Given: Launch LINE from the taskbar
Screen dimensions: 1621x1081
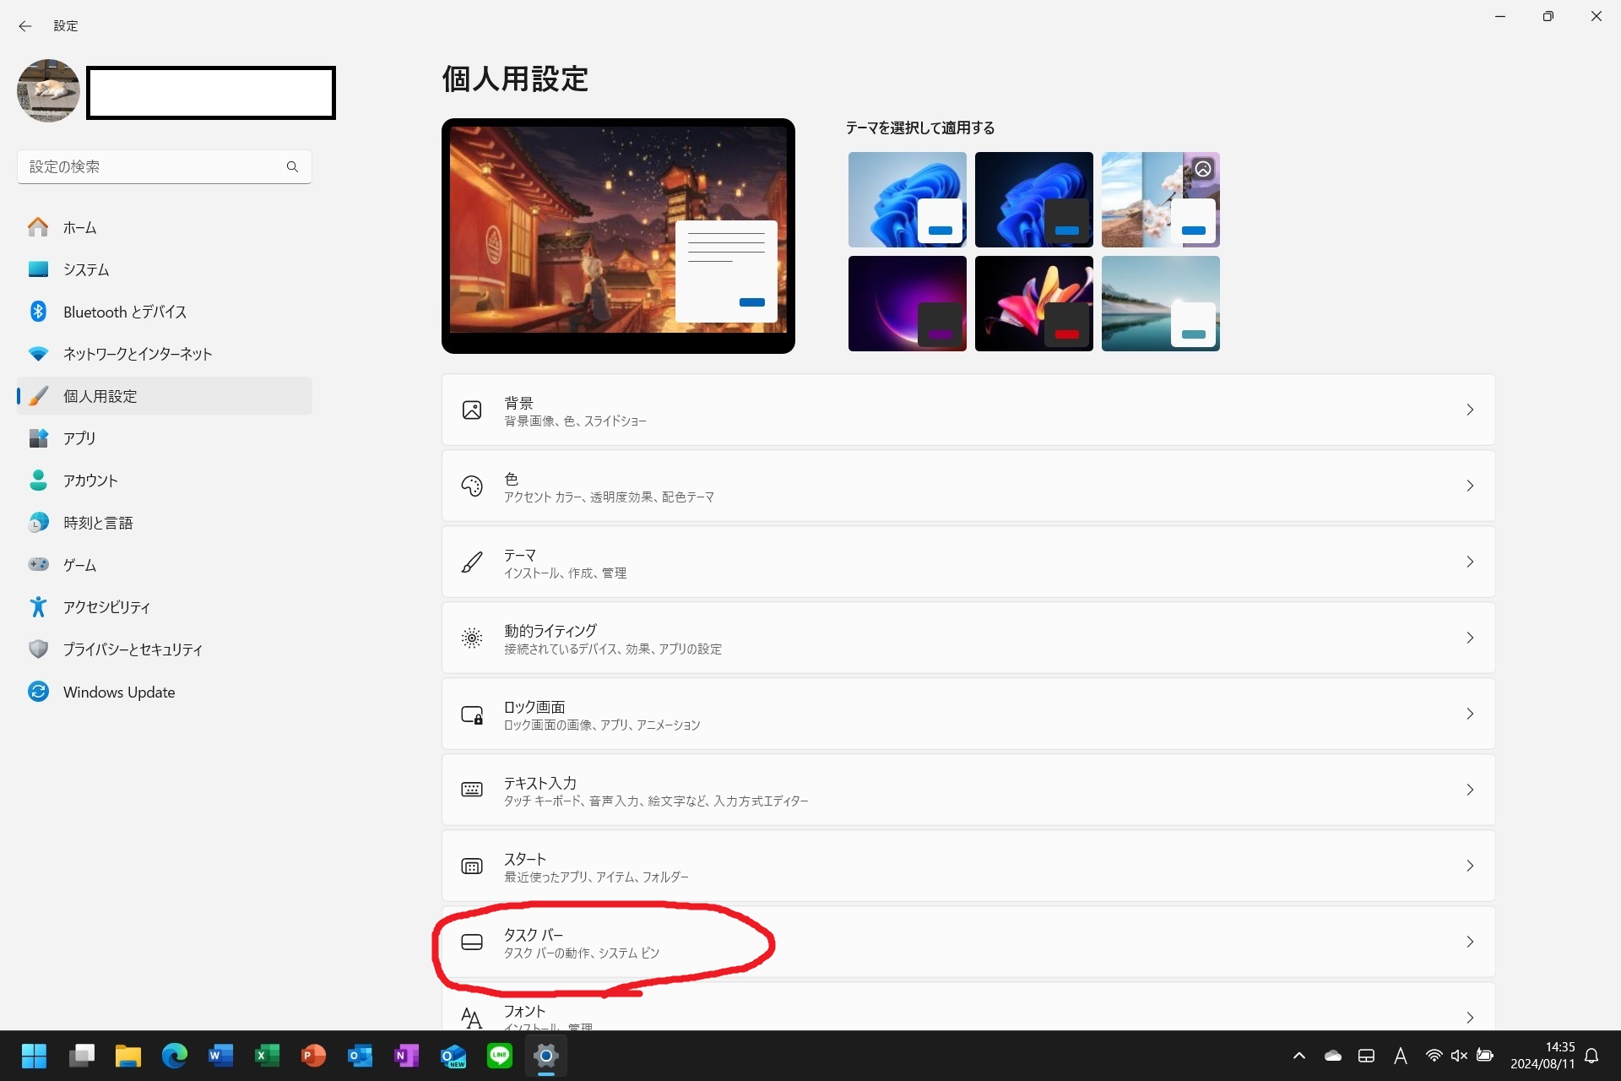Looking at the screenshot, I should [500, 1056].
